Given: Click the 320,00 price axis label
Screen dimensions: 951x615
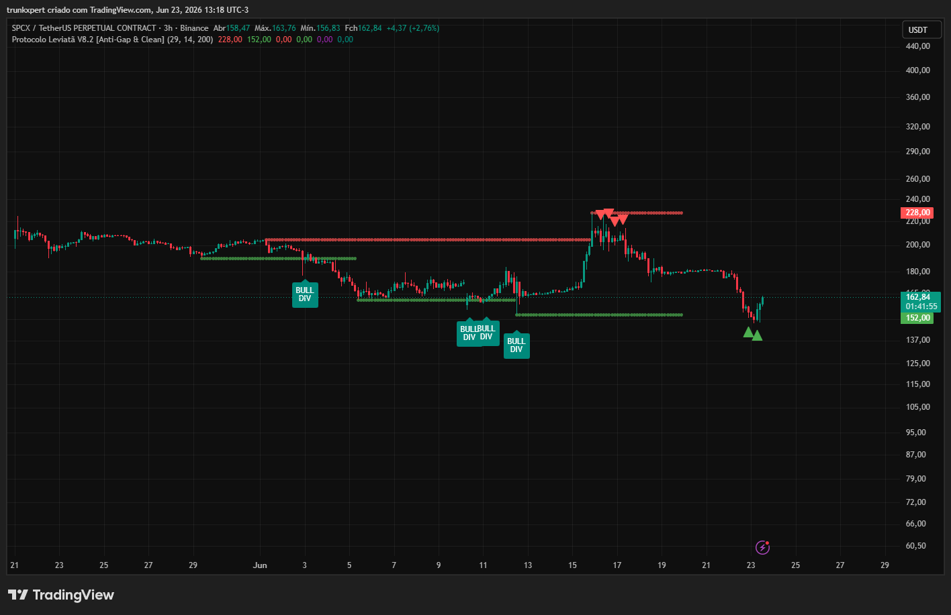Looking at the screenshot, I should coord(917,127).
